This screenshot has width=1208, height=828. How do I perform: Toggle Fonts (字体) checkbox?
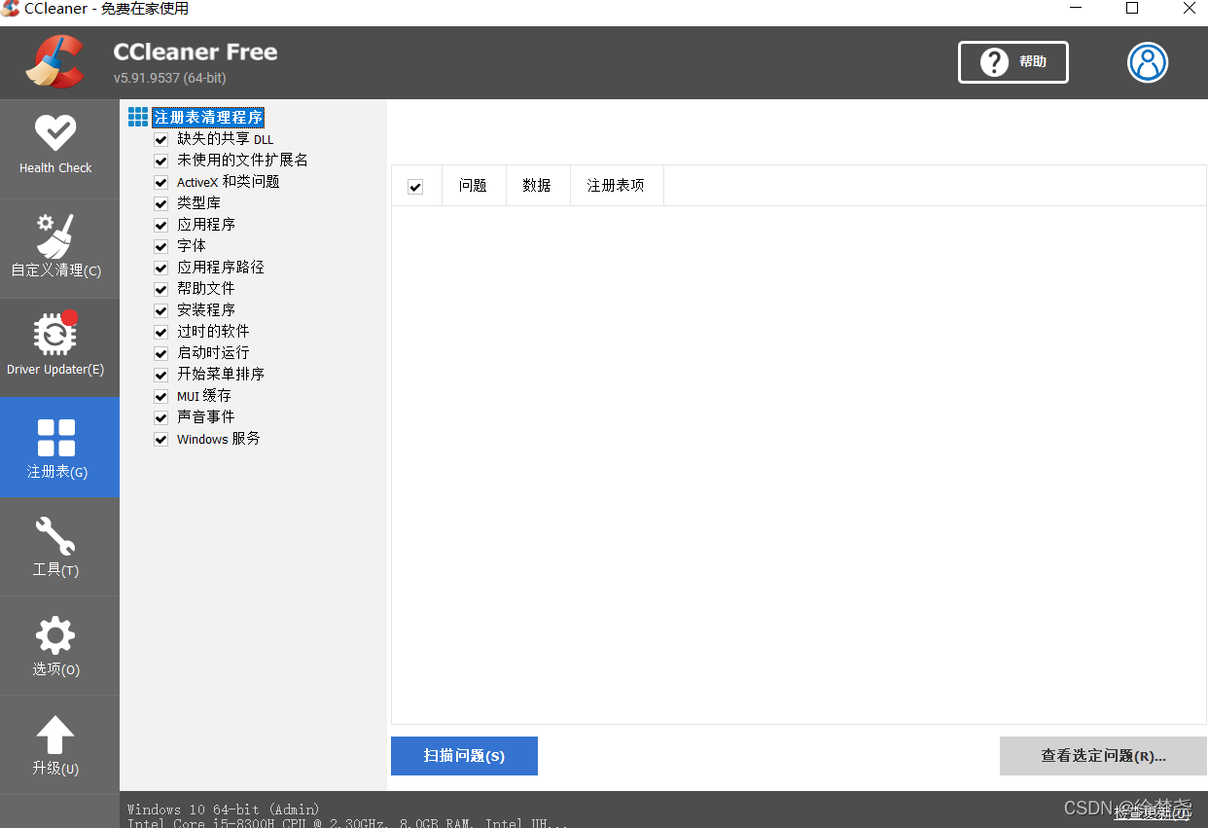(x=161, y=246)
